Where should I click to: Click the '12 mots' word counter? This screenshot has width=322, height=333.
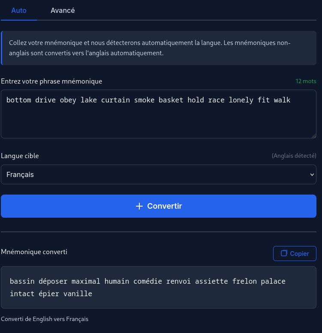(306, 81)
